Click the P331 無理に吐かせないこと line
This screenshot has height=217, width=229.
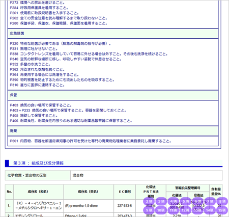[x=34, y=49]
